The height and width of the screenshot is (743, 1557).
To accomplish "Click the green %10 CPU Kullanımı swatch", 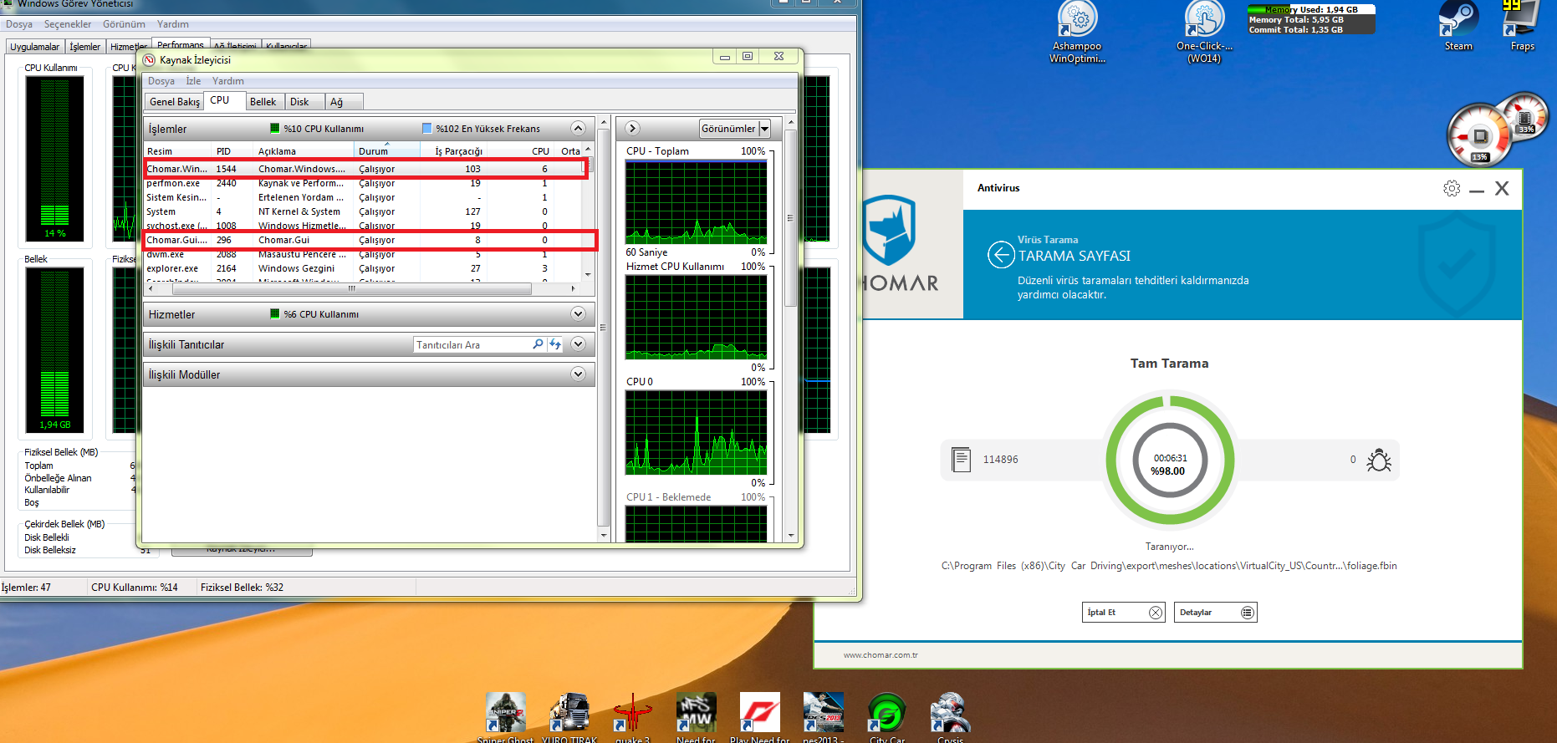I will 274,128.
